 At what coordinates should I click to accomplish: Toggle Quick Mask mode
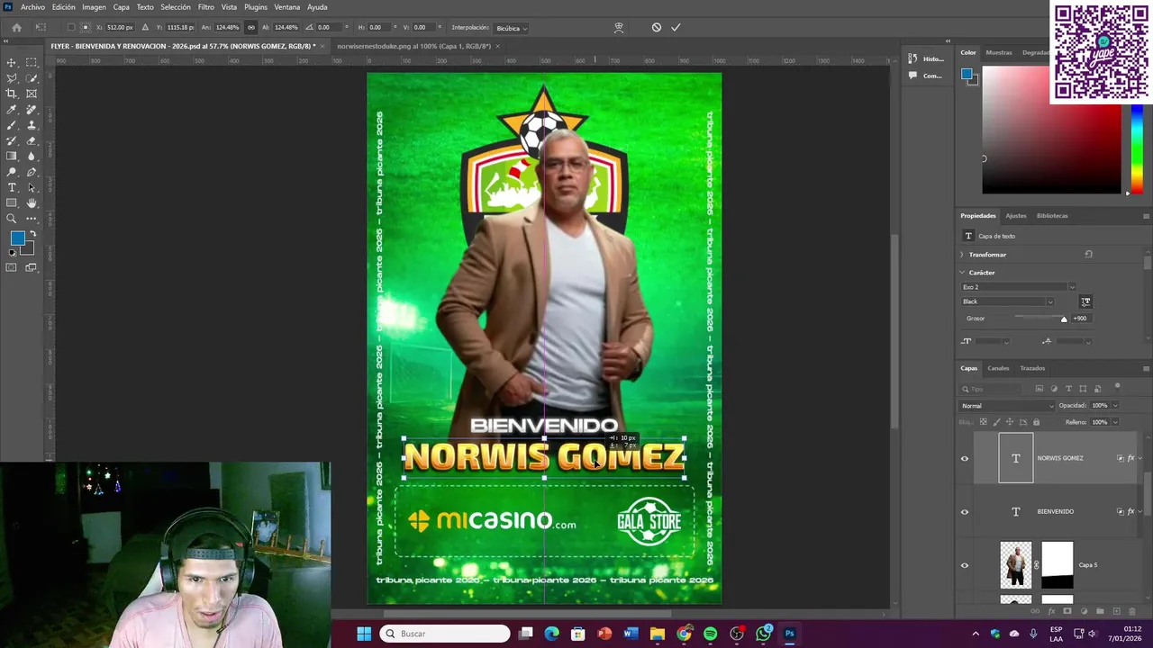(12, 267)
